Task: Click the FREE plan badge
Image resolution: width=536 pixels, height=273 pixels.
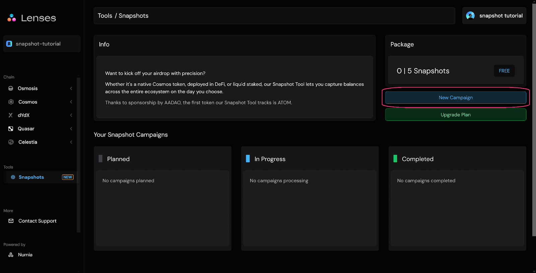Action: (504, 71)
